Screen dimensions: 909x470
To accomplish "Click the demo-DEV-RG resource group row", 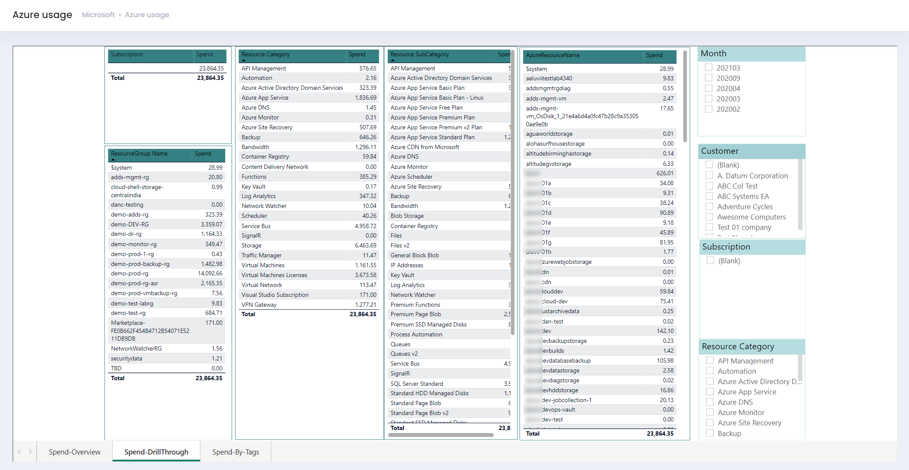I will point(166,224).
